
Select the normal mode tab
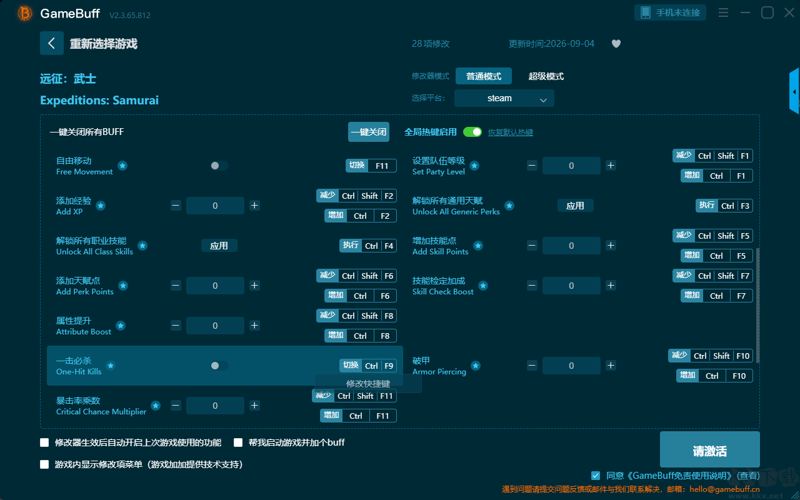coord(484,76)
